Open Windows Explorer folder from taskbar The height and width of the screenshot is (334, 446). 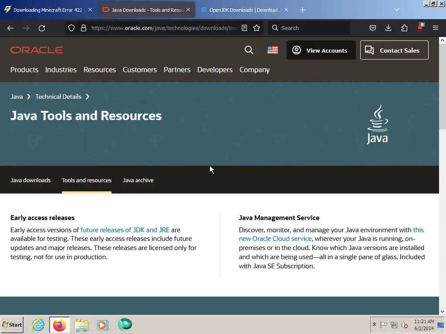click(81, 325)
